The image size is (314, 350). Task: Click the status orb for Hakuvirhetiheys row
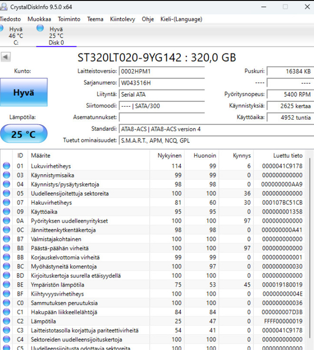click(x=7, y=202)
